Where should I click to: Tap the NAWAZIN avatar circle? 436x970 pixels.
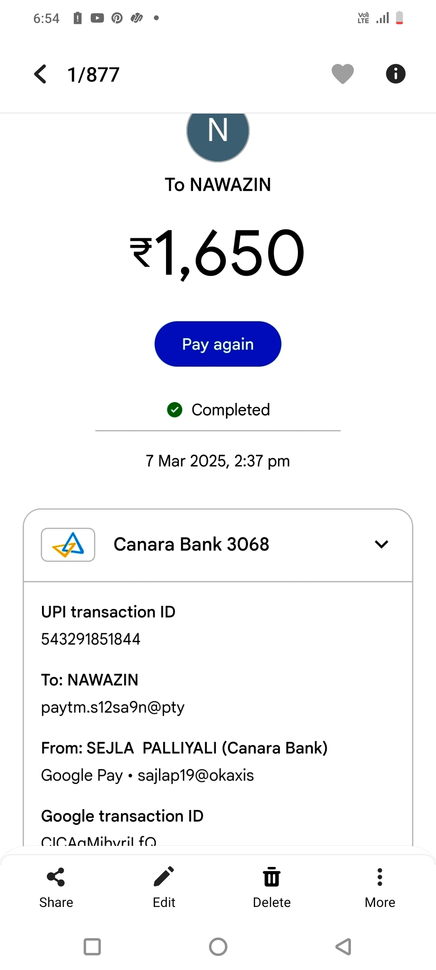[x=218, y=133]
